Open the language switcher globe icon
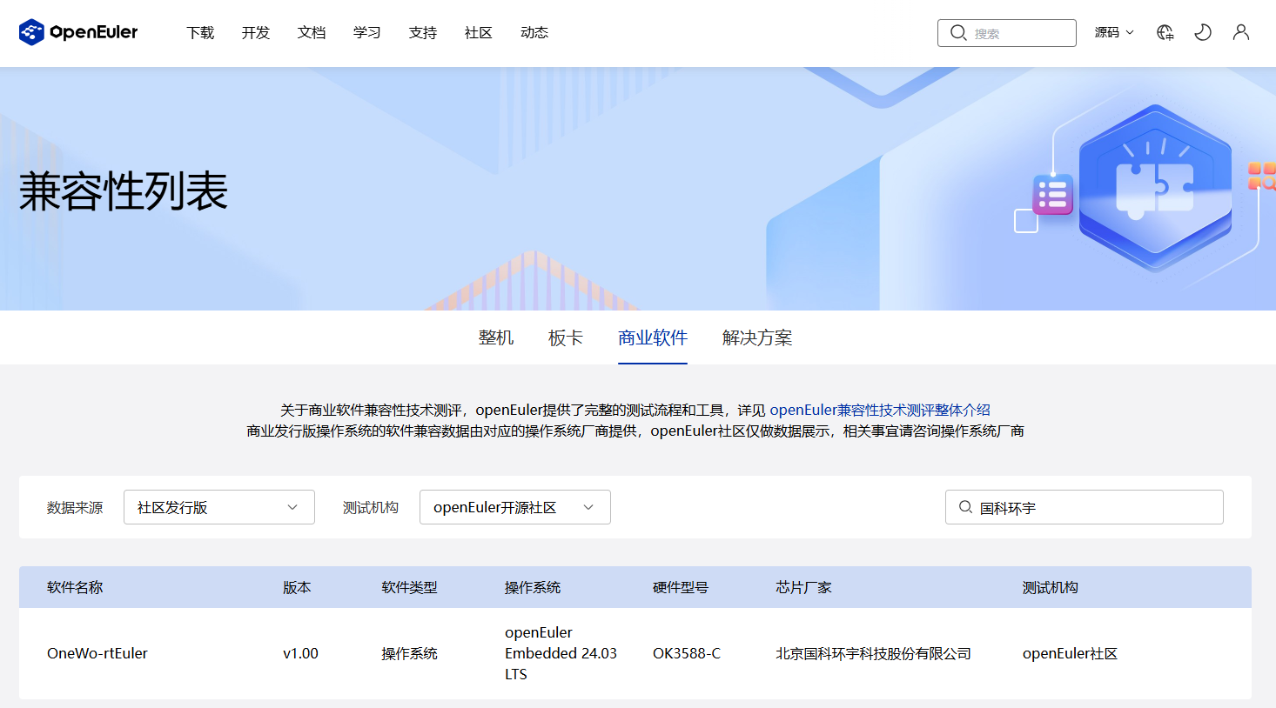Image resolution: width=1276 pixels, height=708 pixels. [1165, 32]
